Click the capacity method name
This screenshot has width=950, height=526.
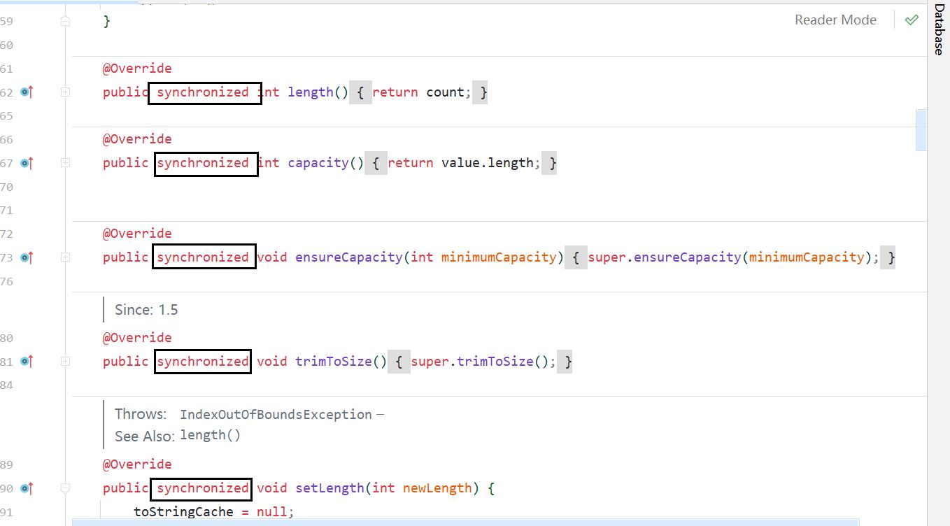(x=318, y=163)
